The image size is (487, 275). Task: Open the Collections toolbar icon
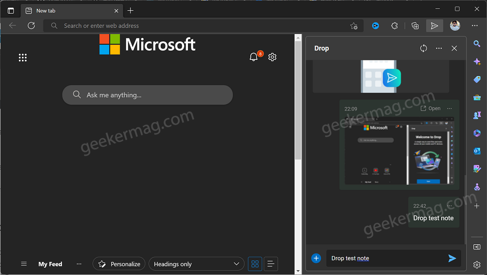pos(415,26)
